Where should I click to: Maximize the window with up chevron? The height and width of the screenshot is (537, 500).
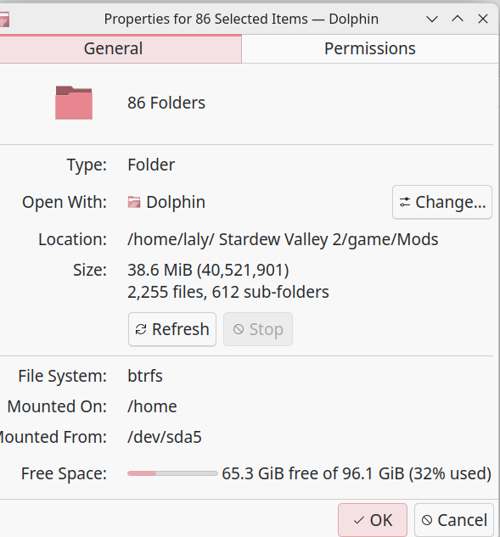click(x=458, y=19)
